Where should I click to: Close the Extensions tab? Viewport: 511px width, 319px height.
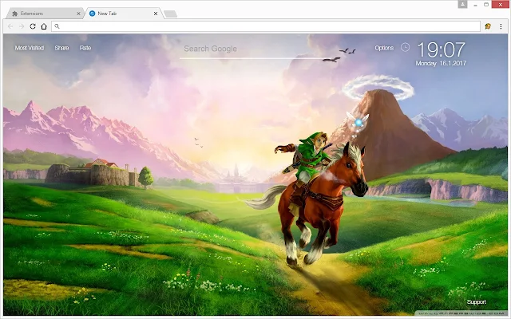(x=78, y=14)
